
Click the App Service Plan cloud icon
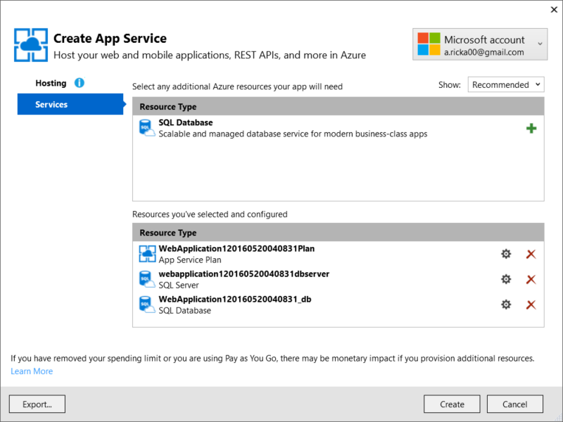coord(147,254)
